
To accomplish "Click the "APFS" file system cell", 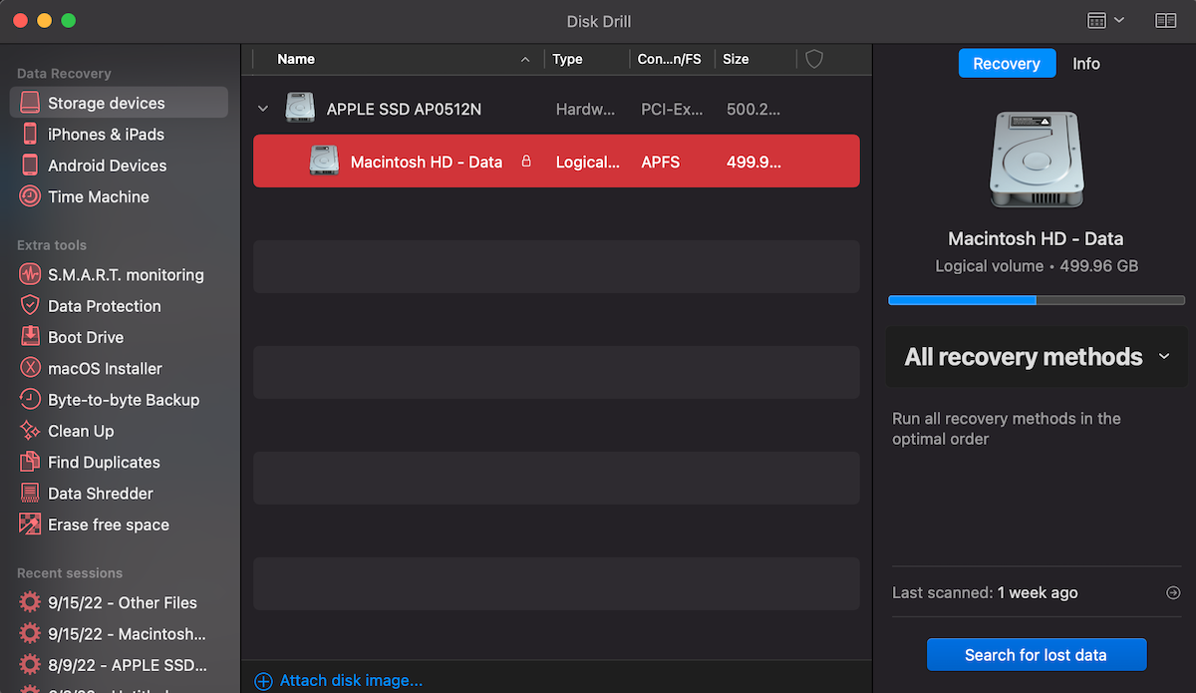I will click(x=661, y=162).
